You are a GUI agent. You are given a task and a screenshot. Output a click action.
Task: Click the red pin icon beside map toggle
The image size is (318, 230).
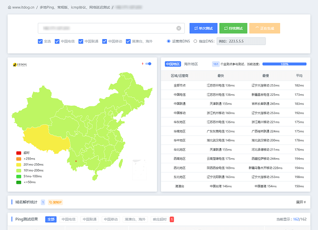point(142,64)
